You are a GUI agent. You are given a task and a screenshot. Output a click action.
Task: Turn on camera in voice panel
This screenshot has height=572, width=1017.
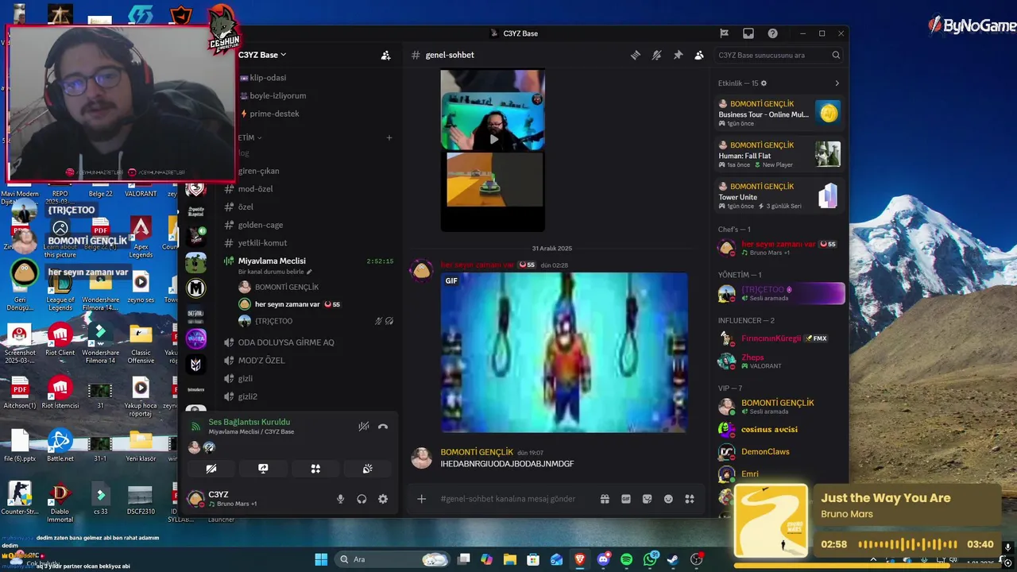[x=211, y=469]
